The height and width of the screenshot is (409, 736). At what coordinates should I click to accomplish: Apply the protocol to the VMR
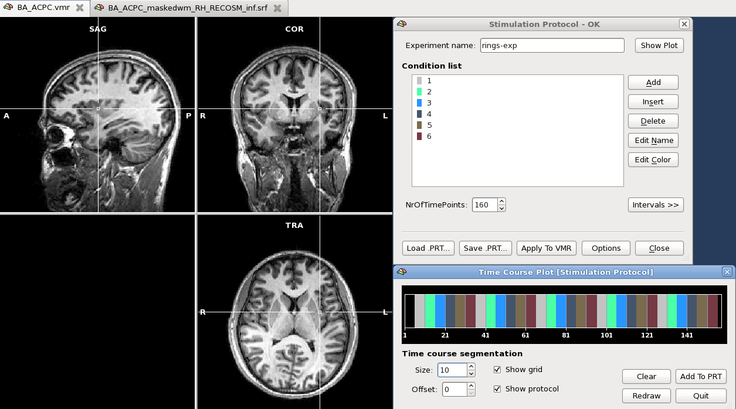546,248
